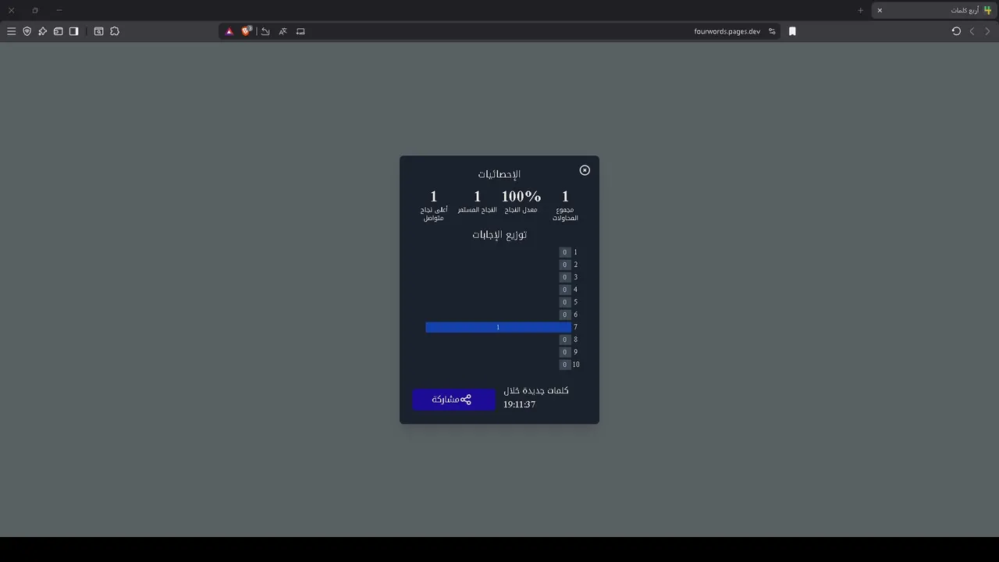Click the zero count in row 10

pos(565,365)
